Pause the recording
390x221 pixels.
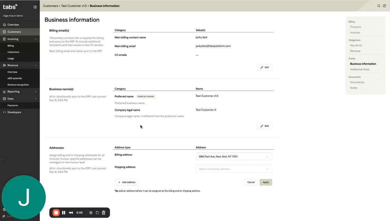coord(64,213)
